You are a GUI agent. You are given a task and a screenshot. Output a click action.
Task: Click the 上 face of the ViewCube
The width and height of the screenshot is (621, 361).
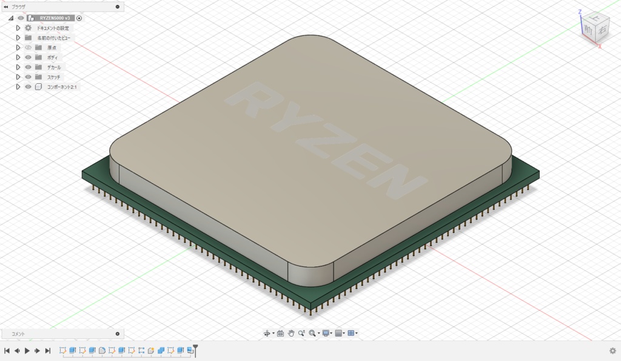(596, 18)
